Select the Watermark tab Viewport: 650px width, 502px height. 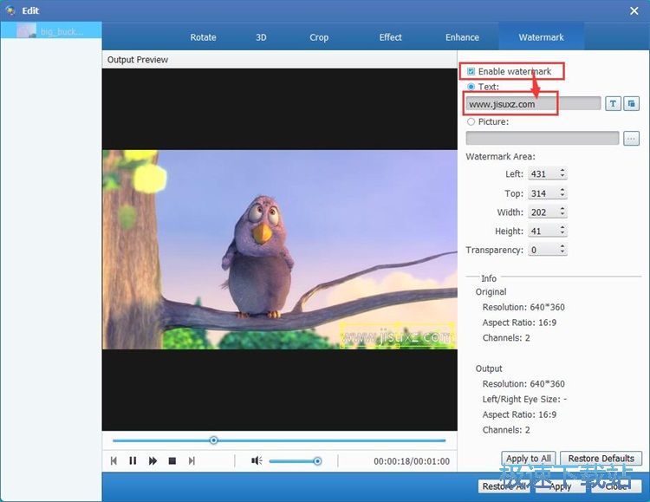pos(541,37)
